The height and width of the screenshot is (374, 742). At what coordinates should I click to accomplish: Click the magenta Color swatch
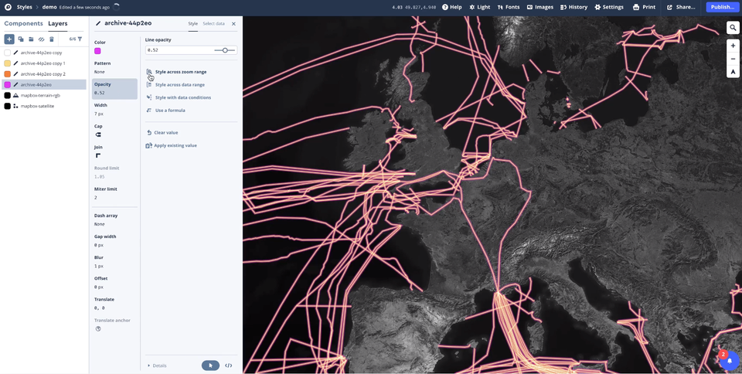[97, 51]
